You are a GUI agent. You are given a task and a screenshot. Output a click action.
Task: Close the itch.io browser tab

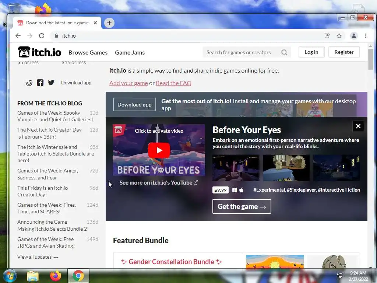click(95, 23)
